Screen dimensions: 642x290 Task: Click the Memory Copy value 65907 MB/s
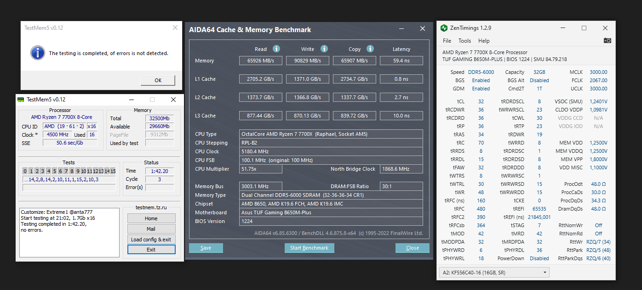tap(354, 61)
